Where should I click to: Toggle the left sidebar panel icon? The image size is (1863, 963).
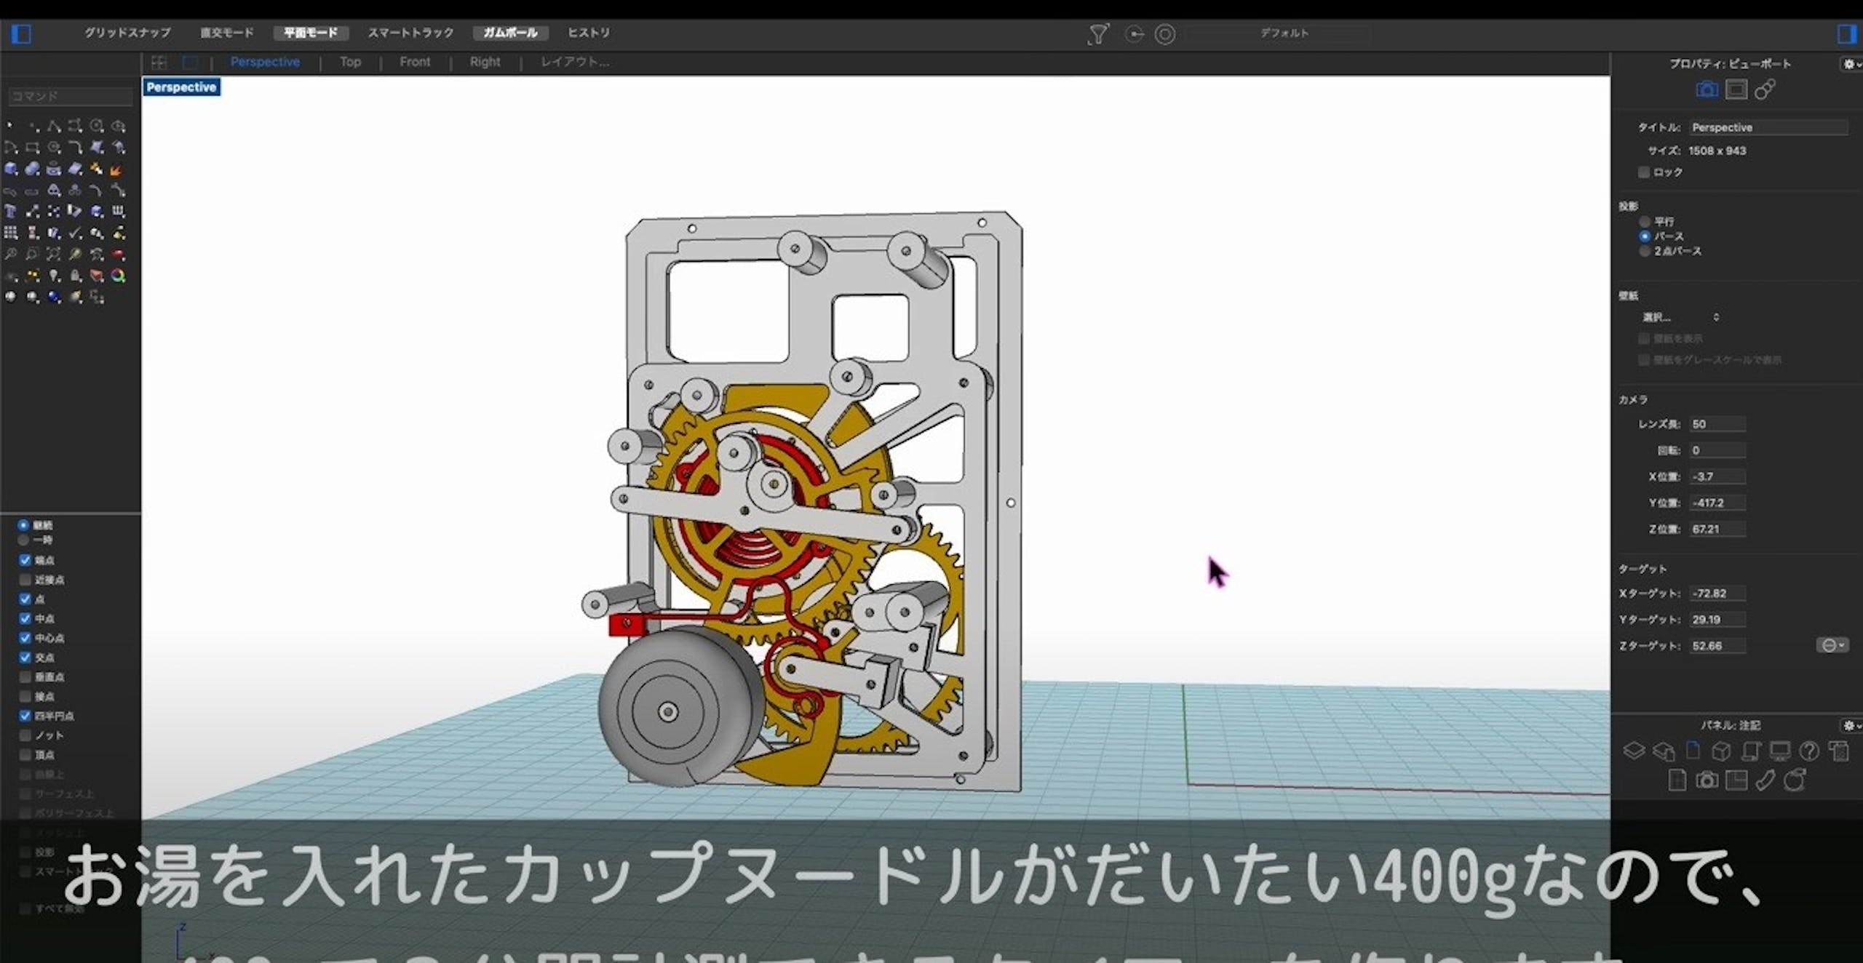point(22,33)
